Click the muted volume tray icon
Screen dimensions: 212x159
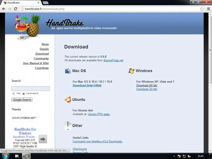click(189, 156)
